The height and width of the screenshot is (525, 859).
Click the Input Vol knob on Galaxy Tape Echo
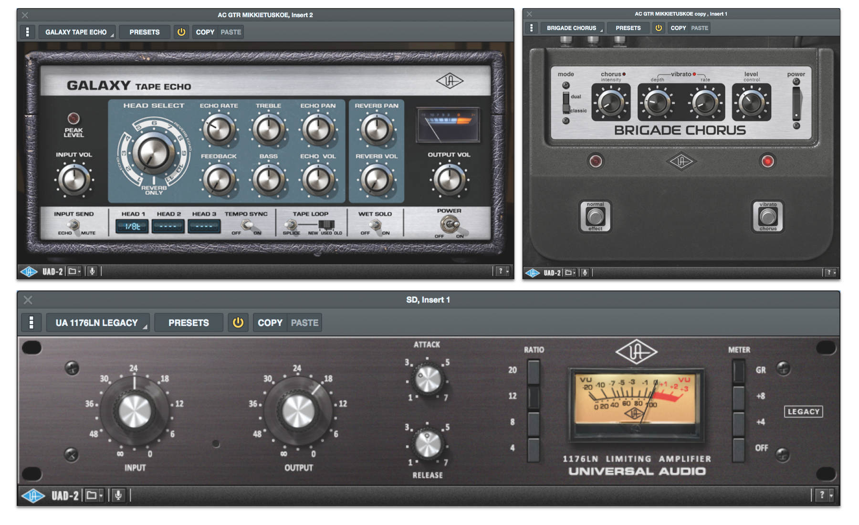(74, 180)
